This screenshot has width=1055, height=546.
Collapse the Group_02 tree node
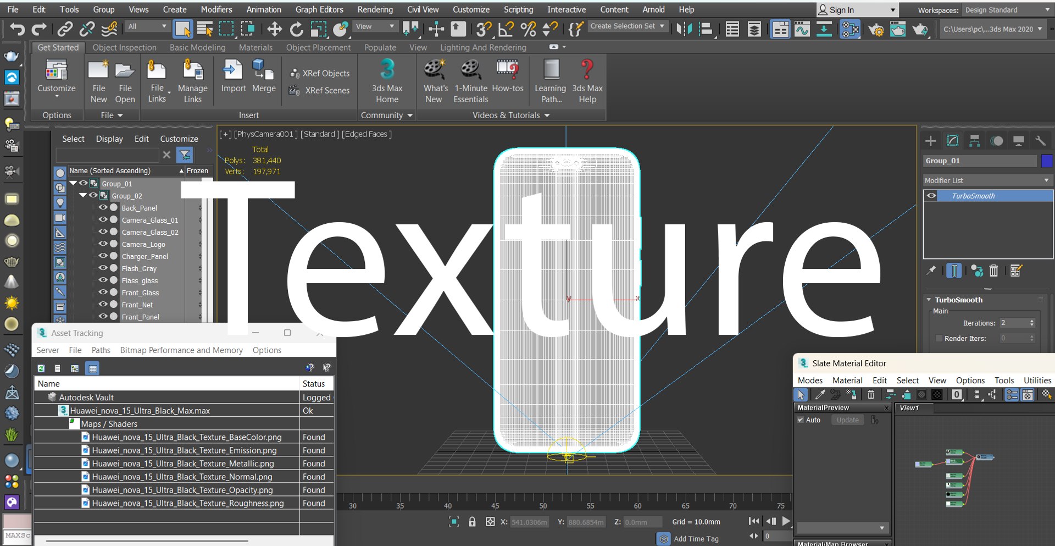pos(83,196)
